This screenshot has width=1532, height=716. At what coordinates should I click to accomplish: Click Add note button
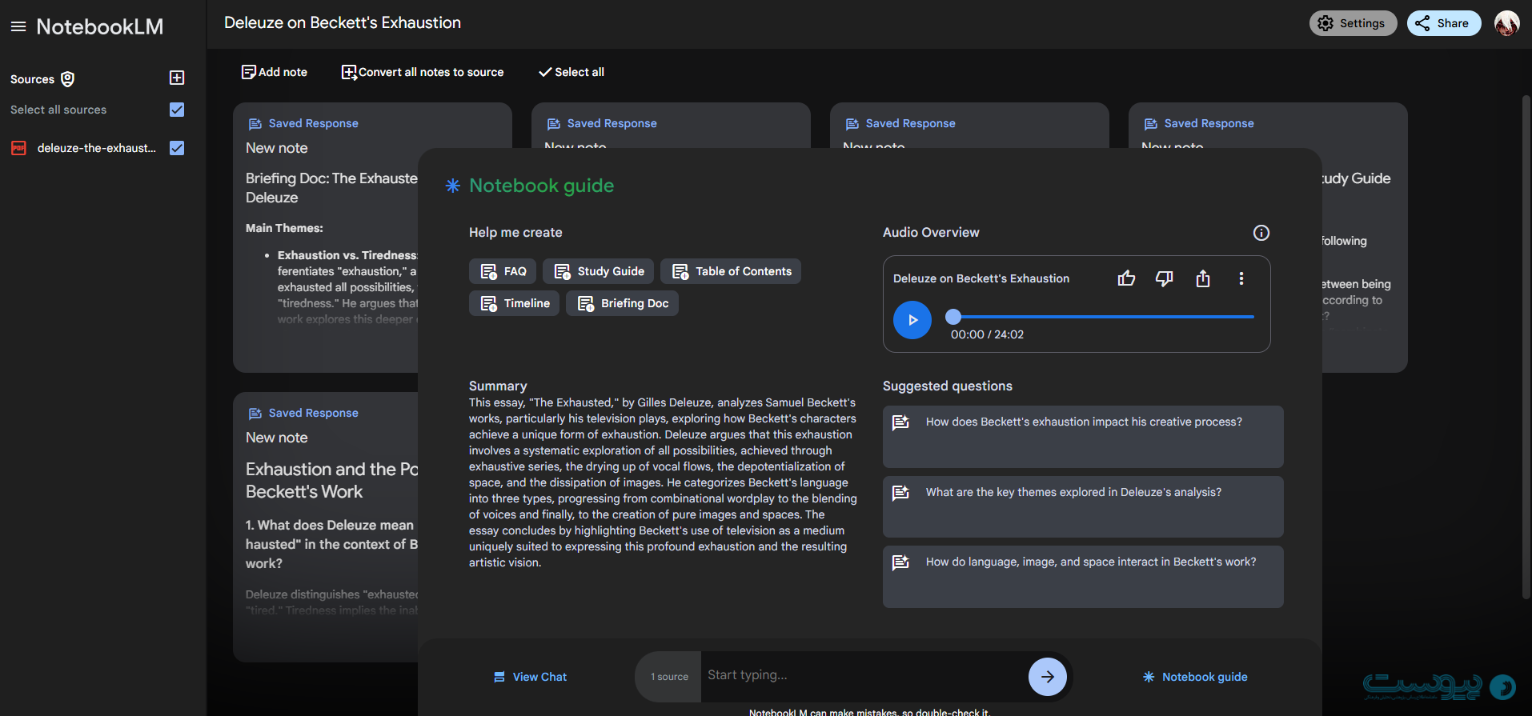275,72
